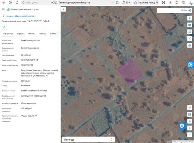The height and width of the screenshot is (143, 194).
Task: Open the Состав tab
Action: tap(53, 34)
